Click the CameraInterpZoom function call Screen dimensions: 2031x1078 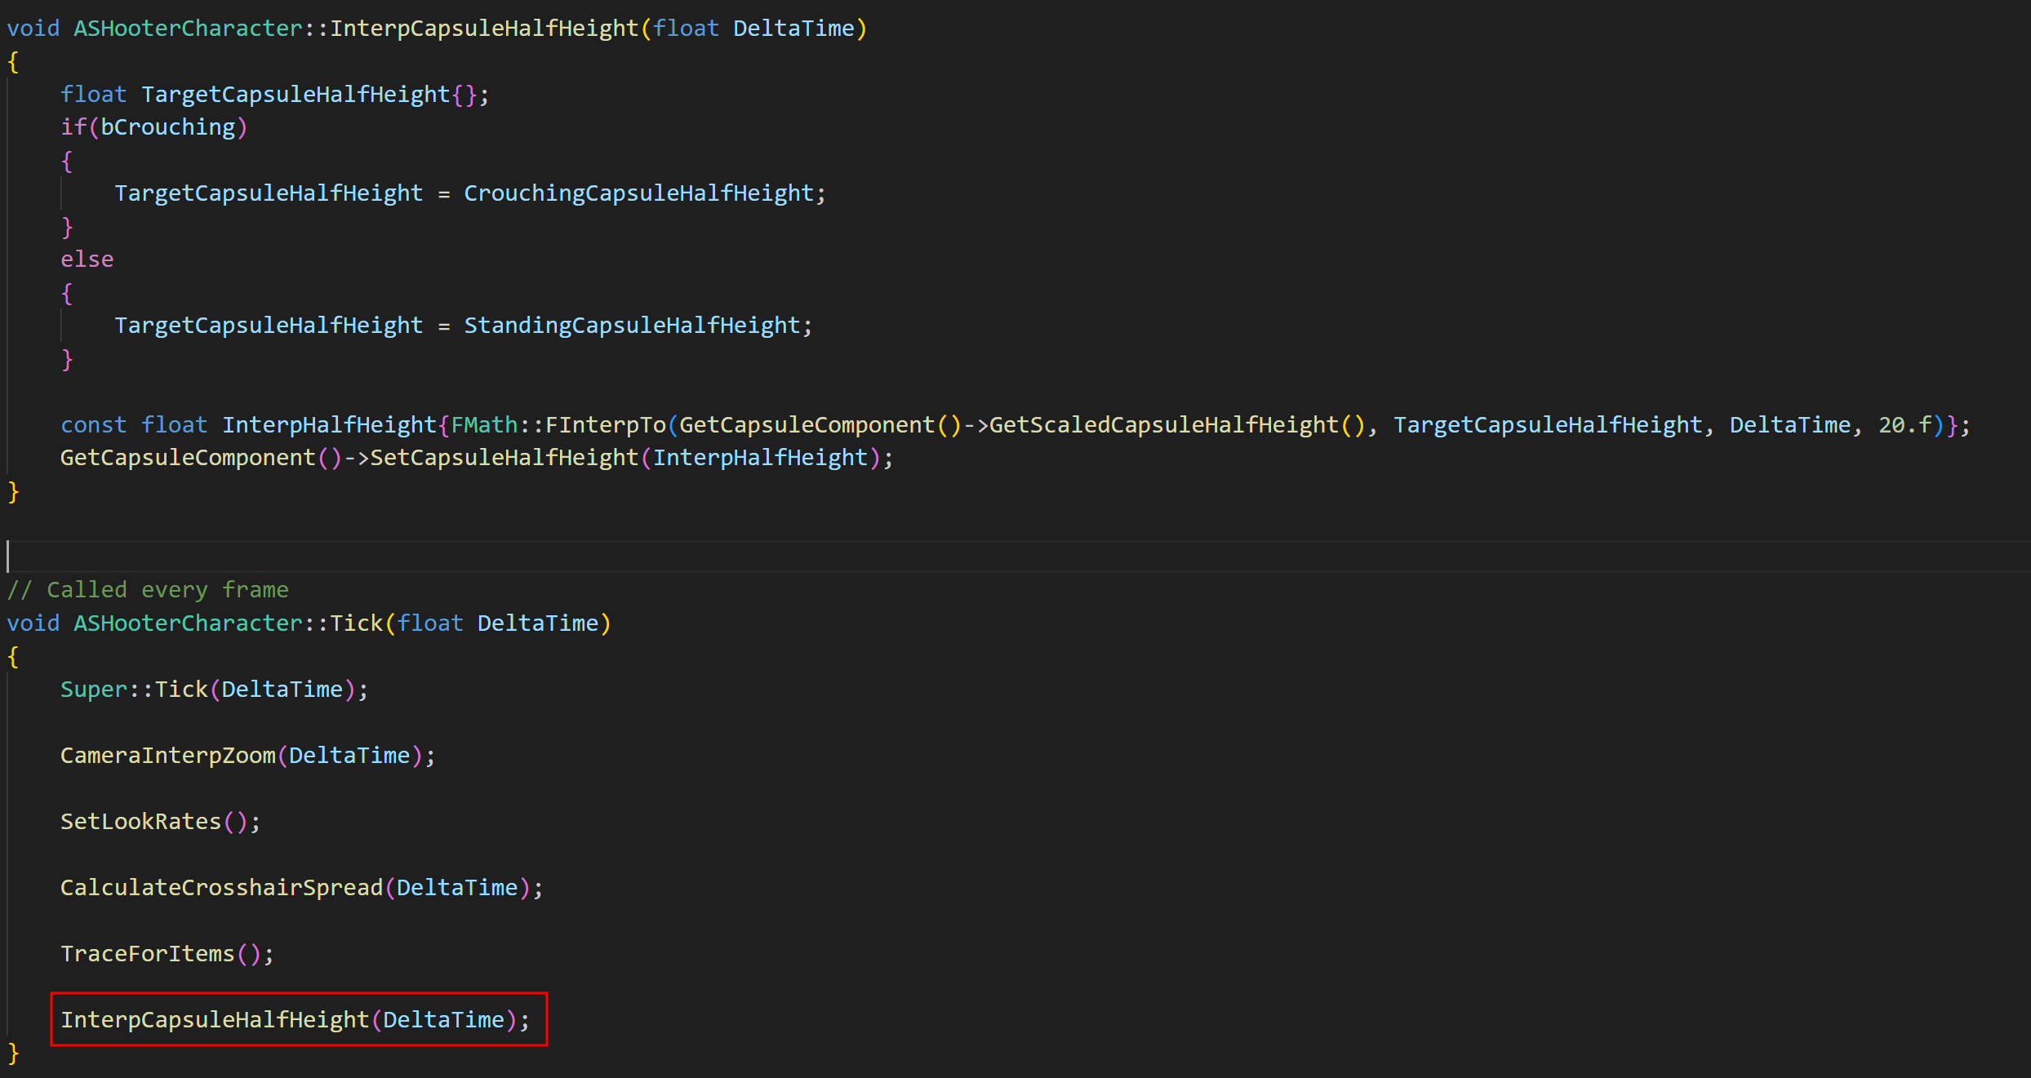coord(167,756)
